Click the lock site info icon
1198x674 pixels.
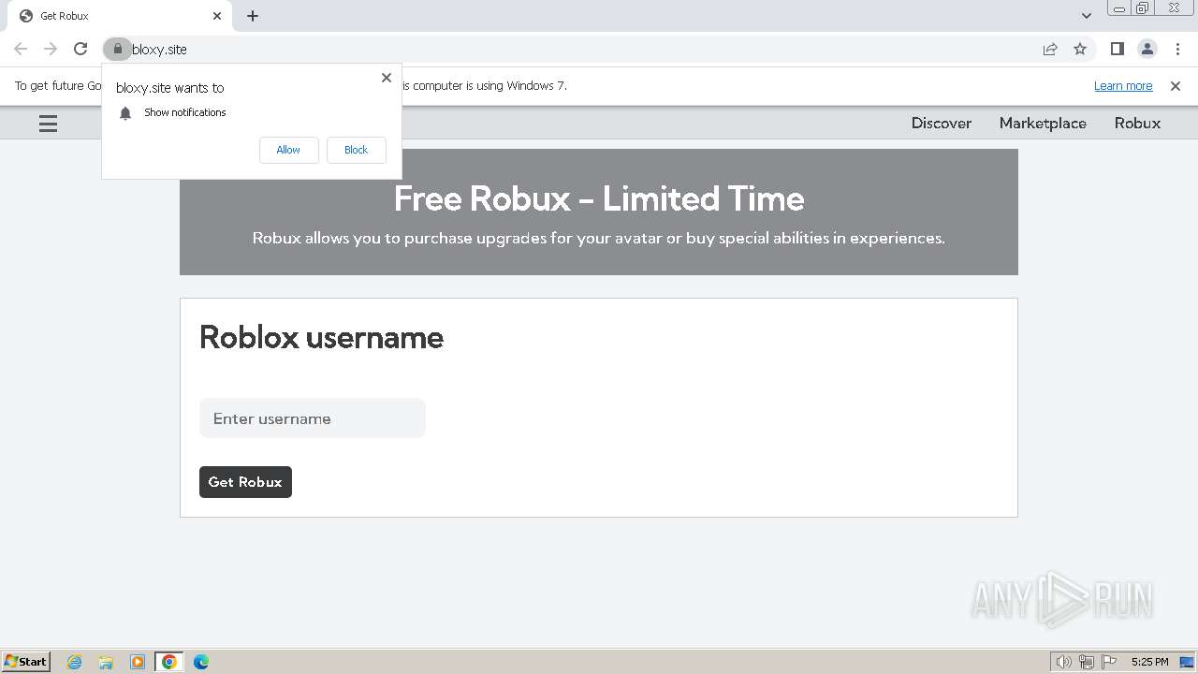(x=117, y=49)
